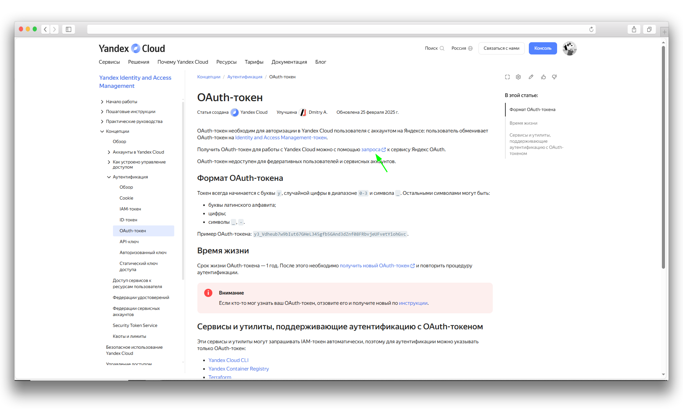Open the Тарифы page
Screen dimensions: 683x409
[x=254, y=62]
